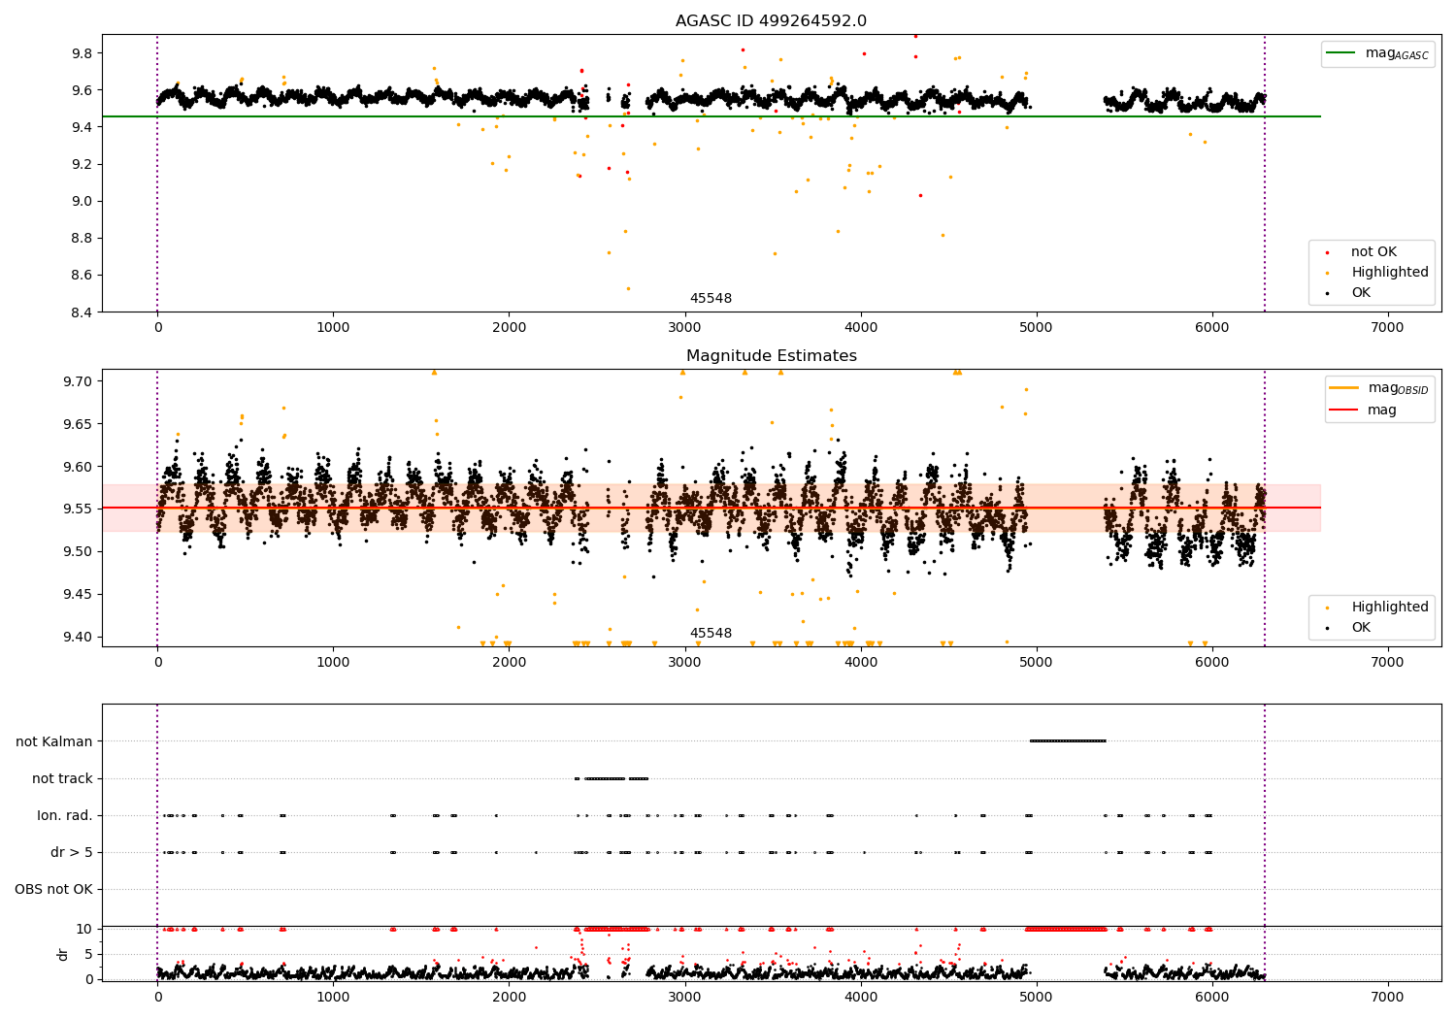This screenshot has height=1019, width=1456.
Task: Click '45548' annotation in the middle plot
Action: [x=711, y=634]
